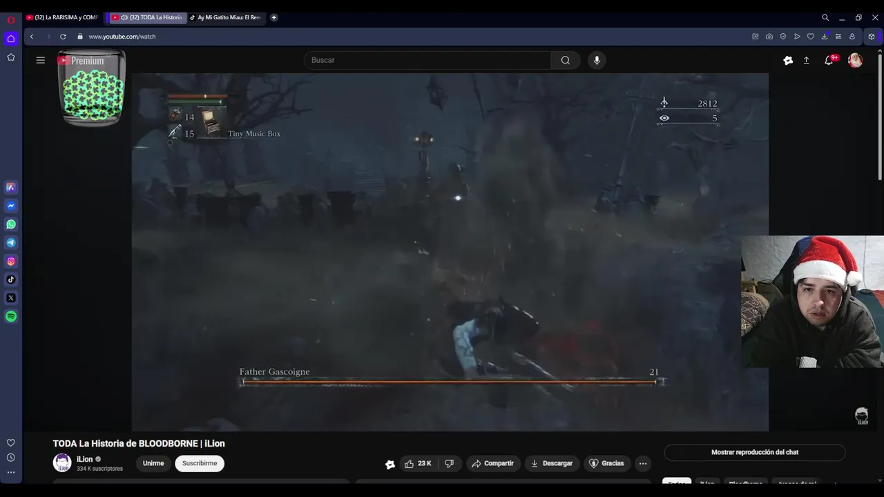The image size is (884, 497).
Task: Open history clock icon in sidebar
Action: click(11, 458)
